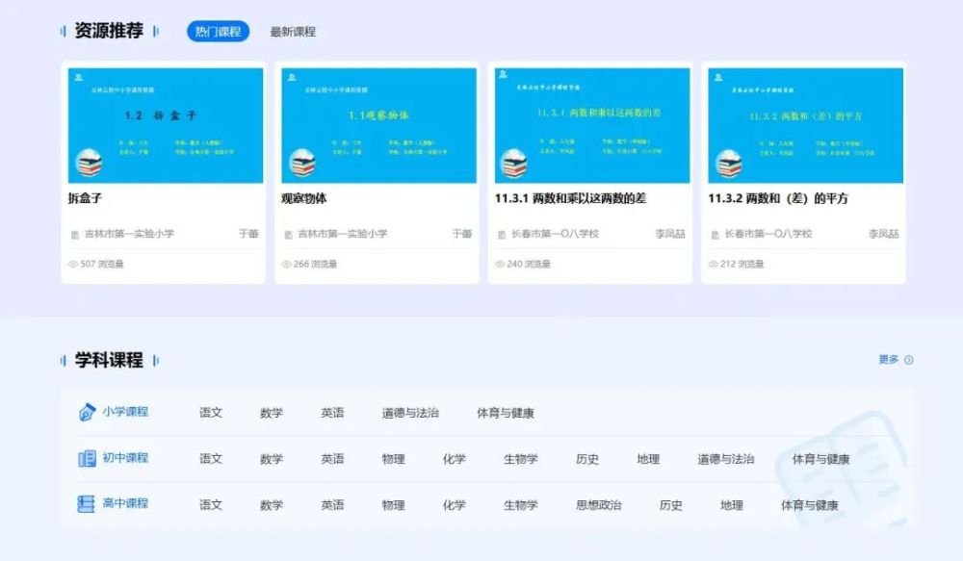Switch to the 最新课程 tab
The image size is (963, 561).
(293, 32)
